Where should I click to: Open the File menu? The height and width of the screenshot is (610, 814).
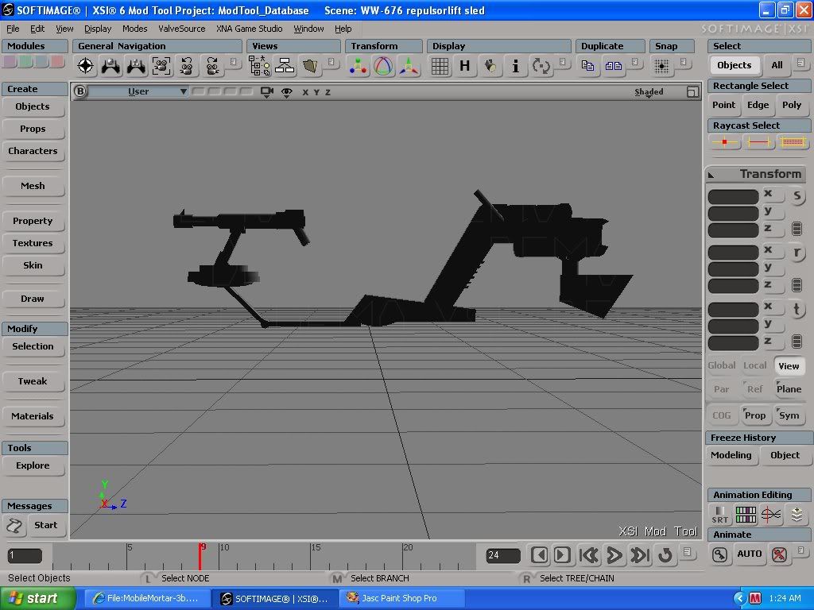(13, 29)
